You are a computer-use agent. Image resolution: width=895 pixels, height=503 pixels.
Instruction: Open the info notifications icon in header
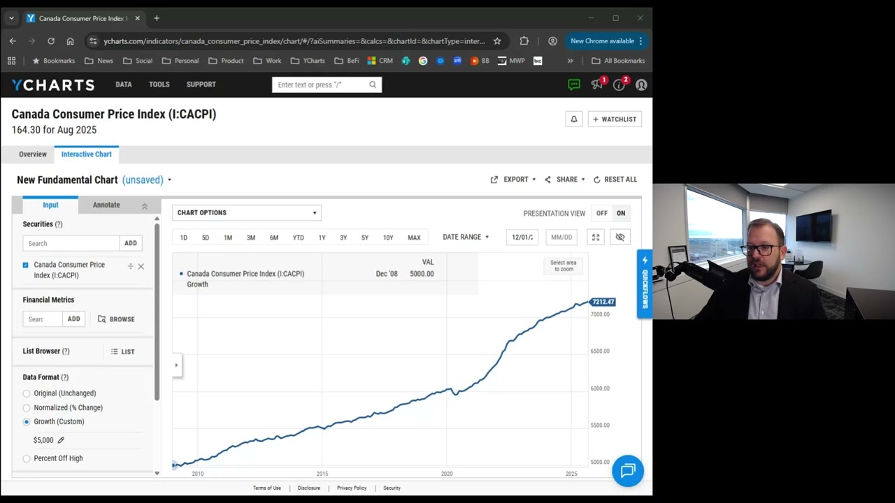[619, 85]
